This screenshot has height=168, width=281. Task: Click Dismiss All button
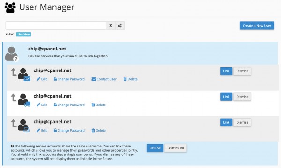pos(176,148)
